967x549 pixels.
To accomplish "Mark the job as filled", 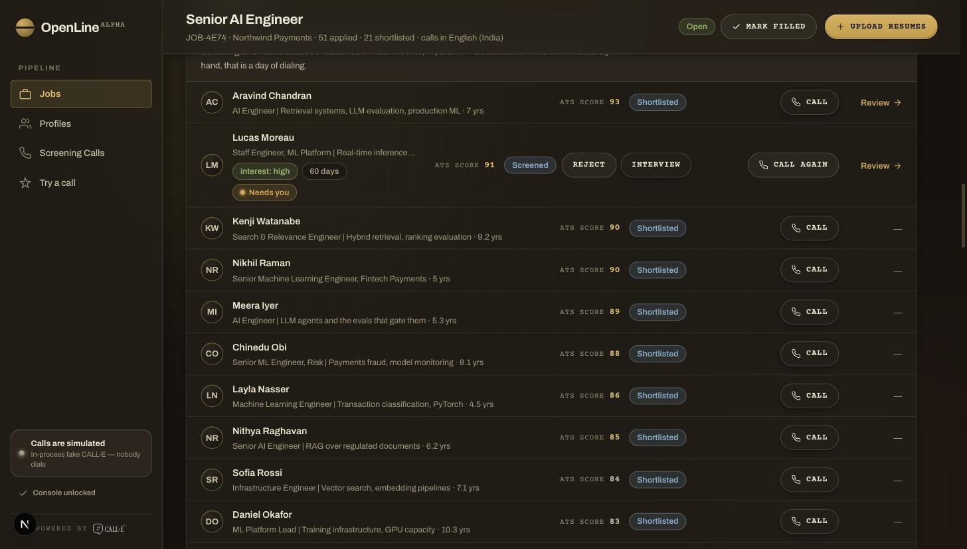I will [768, 27].
